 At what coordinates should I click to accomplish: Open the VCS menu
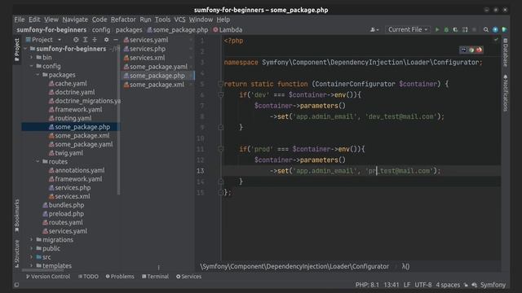point(179,20)
